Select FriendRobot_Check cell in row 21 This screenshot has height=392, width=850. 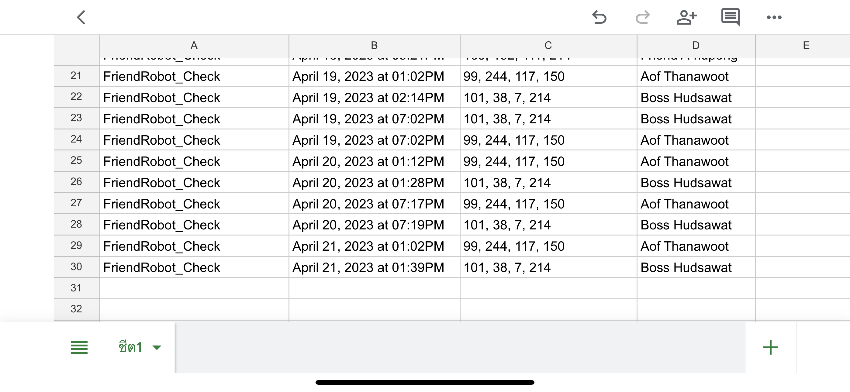(x=194, y=76)
